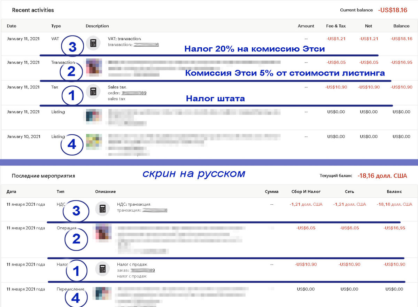
Task: Click the Тип column header
Action: tap(60, 192)
